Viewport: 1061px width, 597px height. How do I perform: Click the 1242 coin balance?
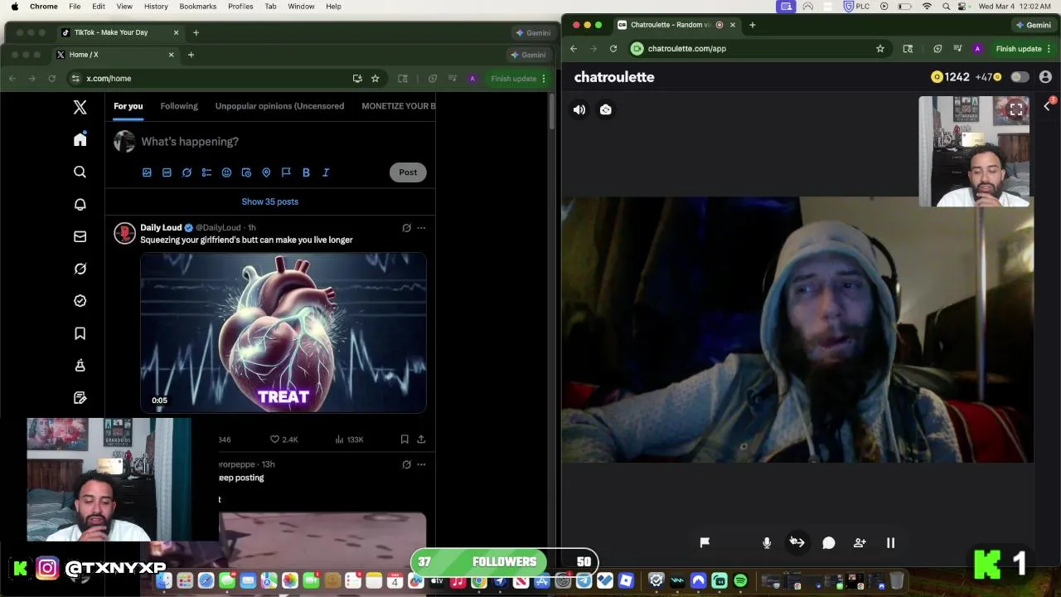(x=950, y=77)
